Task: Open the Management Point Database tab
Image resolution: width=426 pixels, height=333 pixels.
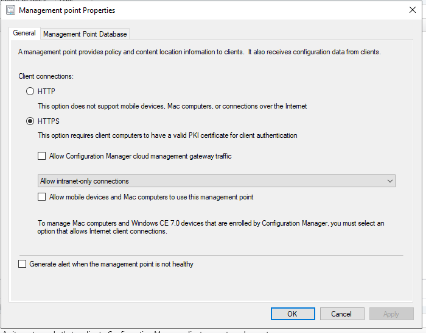Action: point(85,34)
